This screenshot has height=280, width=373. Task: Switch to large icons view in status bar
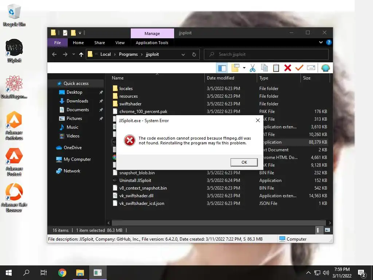327,230
